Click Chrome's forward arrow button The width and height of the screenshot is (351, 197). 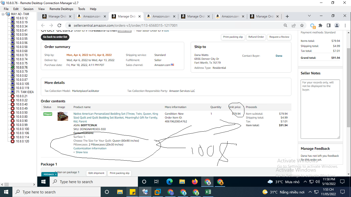pos(51,25)
